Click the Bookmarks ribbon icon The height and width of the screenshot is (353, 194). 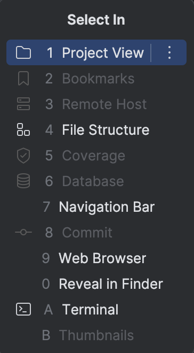pyautogui.click(x=23, y=78)
